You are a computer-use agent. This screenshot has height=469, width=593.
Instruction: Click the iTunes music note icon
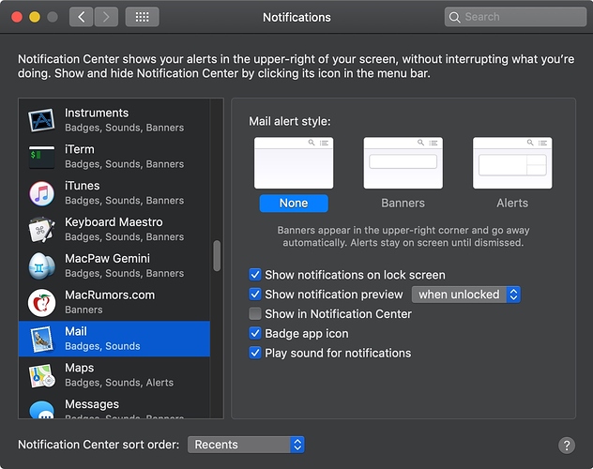tap(41, 193)
